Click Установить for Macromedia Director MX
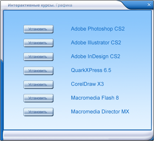The image size is (154, 141). click(38, 112)
